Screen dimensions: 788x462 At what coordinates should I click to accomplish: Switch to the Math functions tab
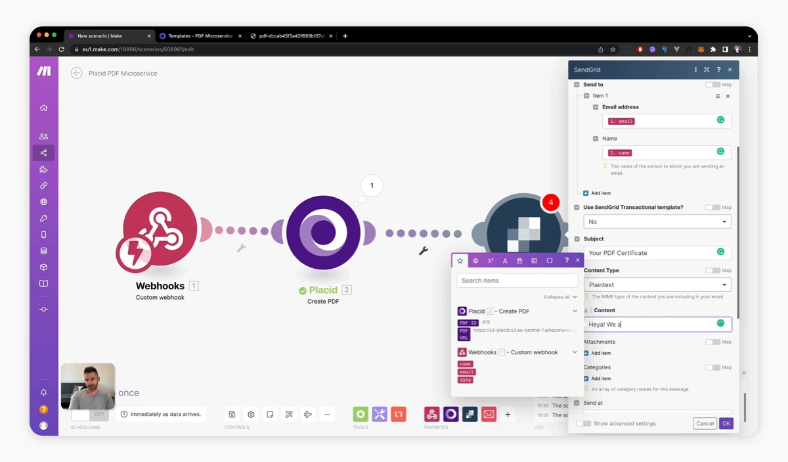click(491, 261)
